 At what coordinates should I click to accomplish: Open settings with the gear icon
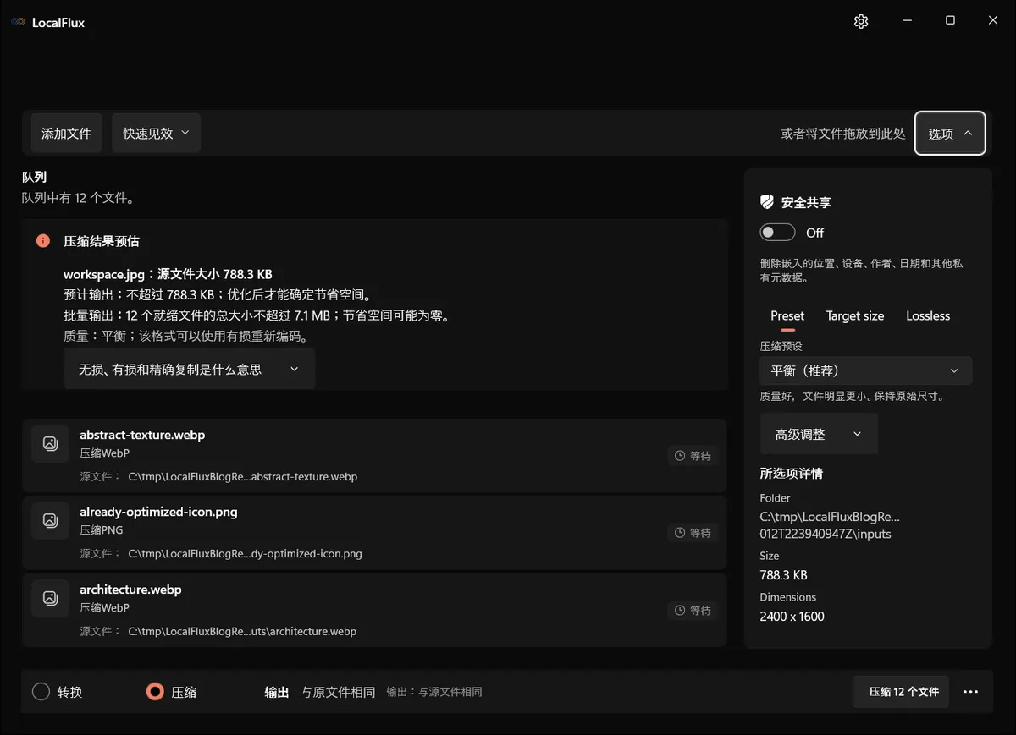pyautogui.click(x=861, y=21)
